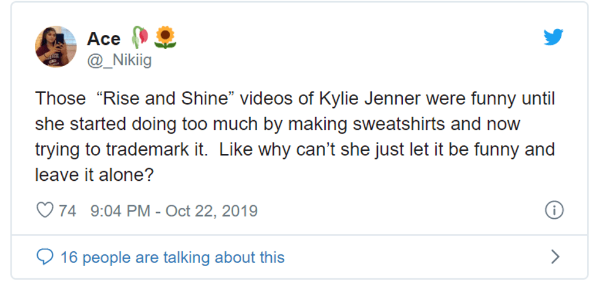Click the blue speech bubble icon
This screenshot has width=600, height=285.
coord(45,257)
